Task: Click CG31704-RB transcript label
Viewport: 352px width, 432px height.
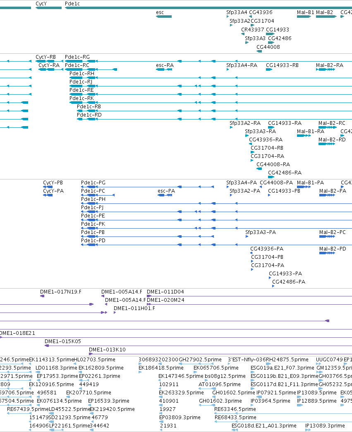Action: tap(267, 148)
